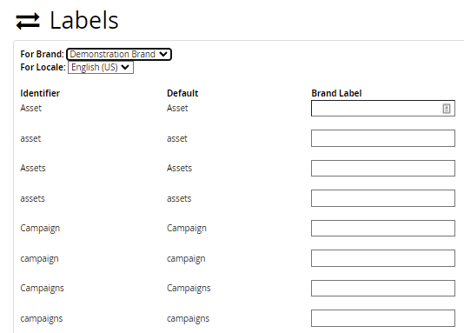This screenshot has height=333, width=464.
Task: Click the Brand Label column header
Action: point(336,93)
